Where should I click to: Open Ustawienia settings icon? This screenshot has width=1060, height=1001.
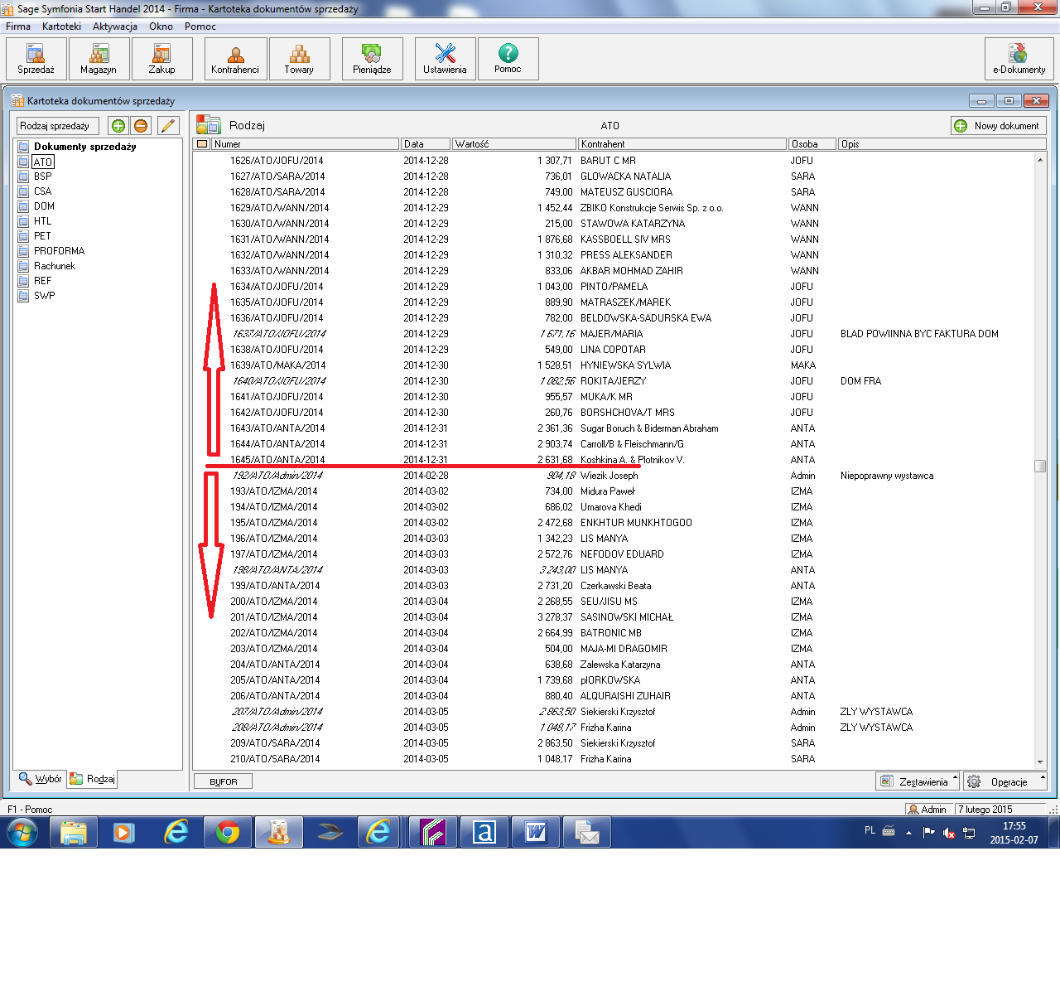pos(445,59)
